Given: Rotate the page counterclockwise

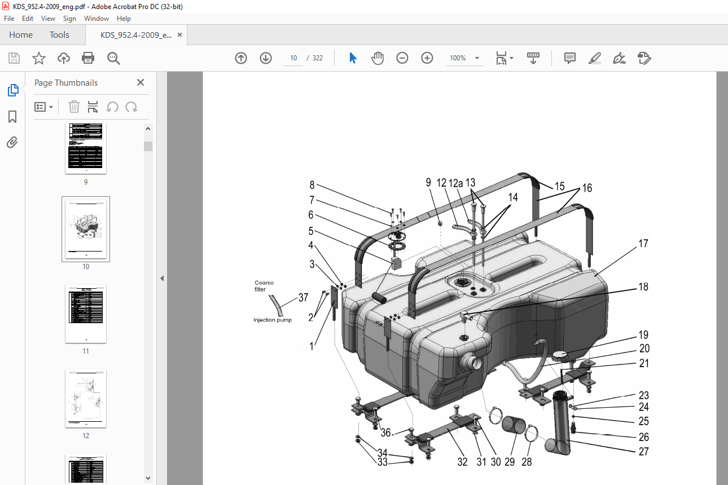Looking at the screenshot, I should click(112, 107).
